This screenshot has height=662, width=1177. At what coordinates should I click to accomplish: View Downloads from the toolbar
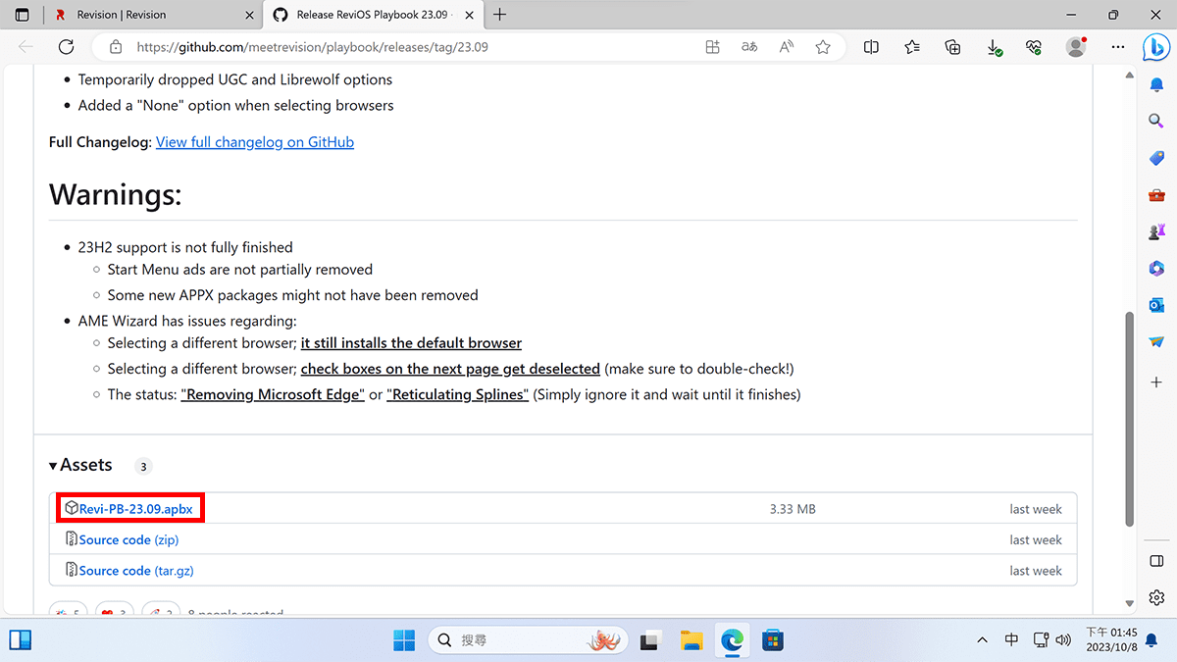994,46
